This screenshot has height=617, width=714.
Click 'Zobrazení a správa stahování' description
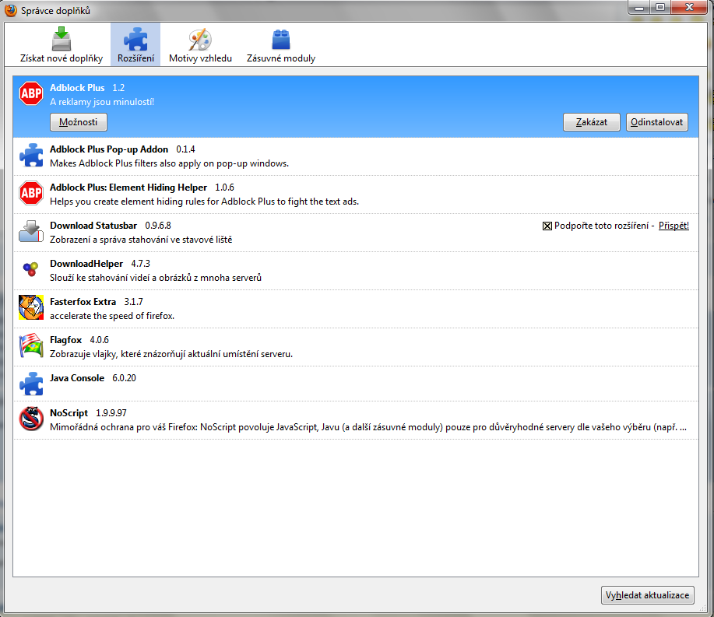141,240
